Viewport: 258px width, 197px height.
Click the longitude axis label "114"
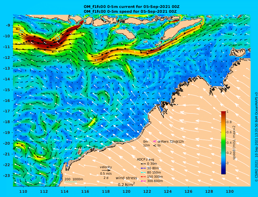coord(64,191)
